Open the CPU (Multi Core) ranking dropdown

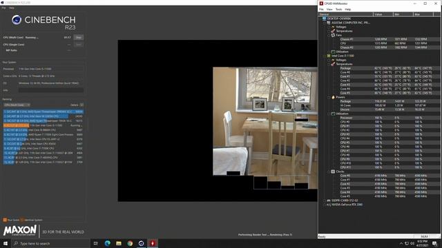pos(17,105)
